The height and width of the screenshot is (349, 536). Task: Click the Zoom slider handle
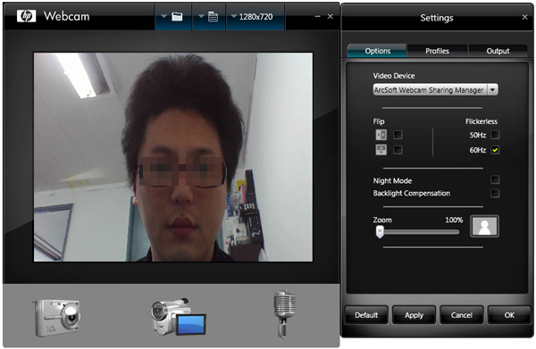[380, 232]
